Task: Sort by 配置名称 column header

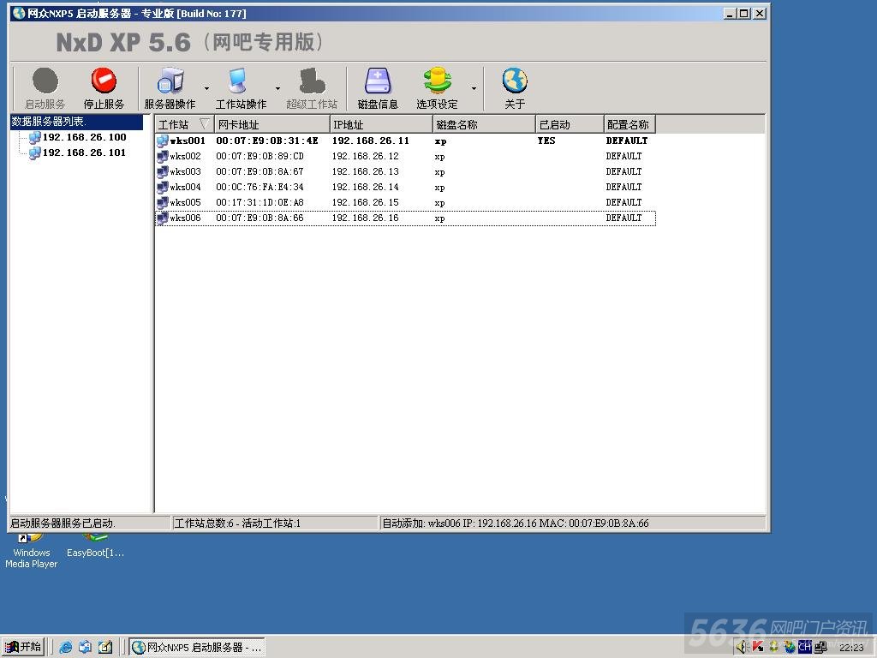Action: coord(629,124)
